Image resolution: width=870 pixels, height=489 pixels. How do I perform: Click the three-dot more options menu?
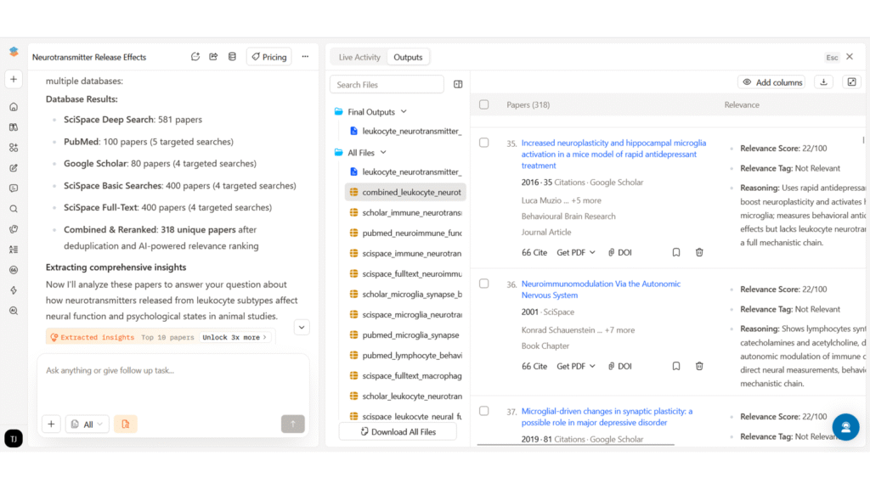click(305, 57)
